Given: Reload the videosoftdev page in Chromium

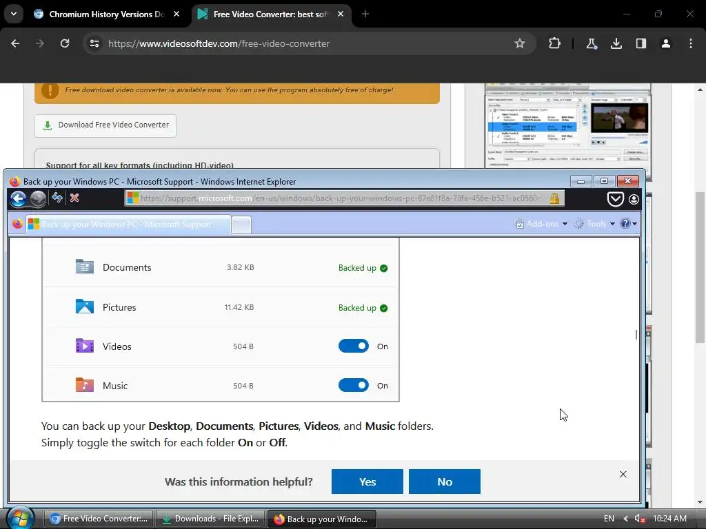Looking at the screenshot, I should 65,43.
